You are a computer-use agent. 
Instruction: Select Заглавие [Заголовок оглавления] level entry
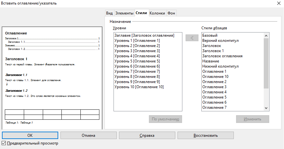pos(144,35)
